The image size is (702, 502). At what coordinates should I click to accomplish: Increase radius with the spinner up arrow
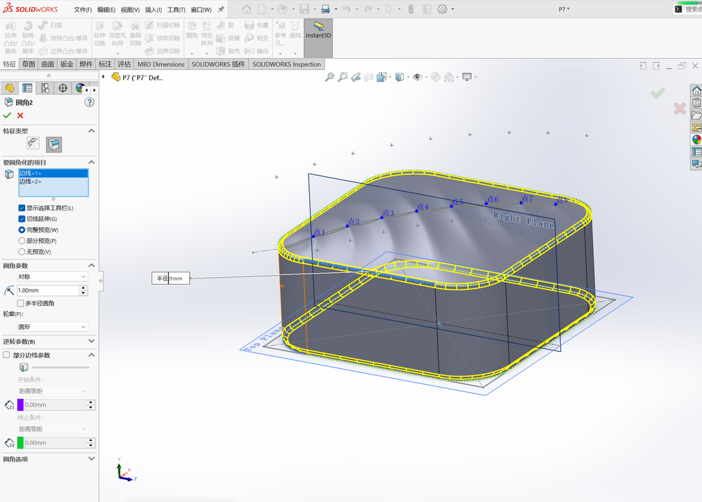point(83,288)
